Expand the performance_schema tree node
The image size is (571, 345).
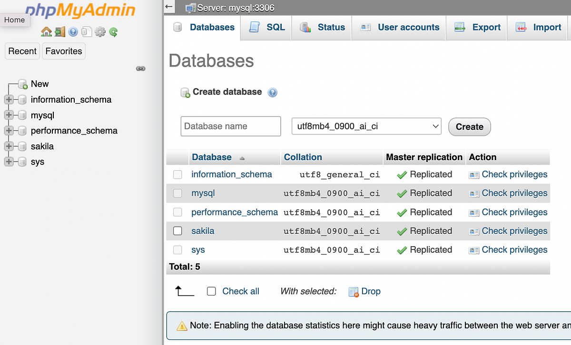pos(9,131)
